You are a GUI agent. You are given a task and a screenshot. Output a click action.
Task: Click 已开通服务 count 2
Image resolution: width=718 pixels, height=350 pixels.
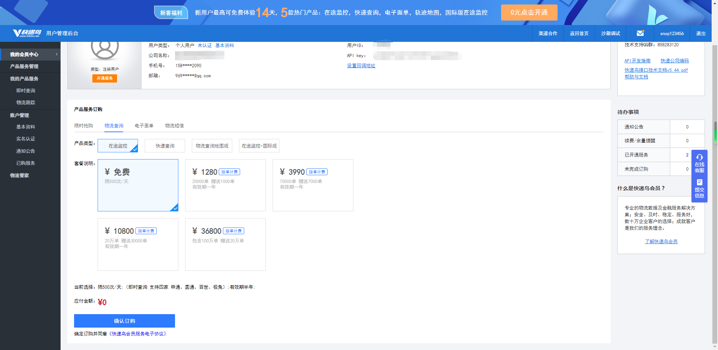(x=687, y=155)
